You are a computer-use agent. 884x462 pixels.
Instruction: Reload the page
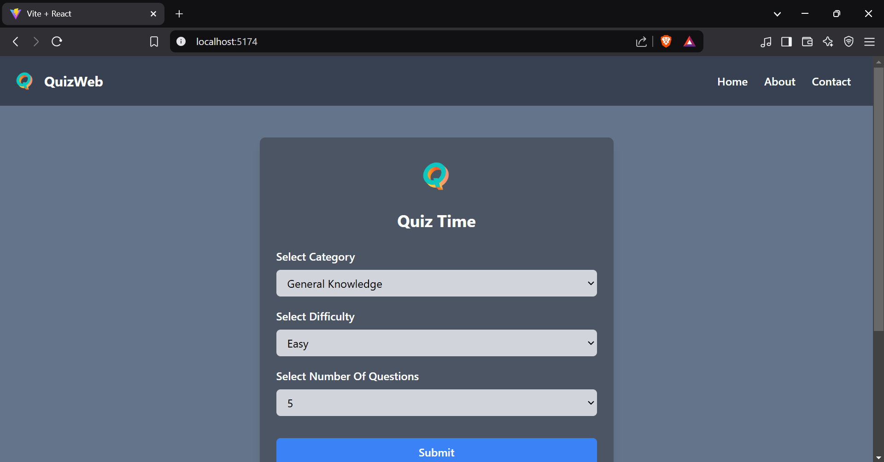57,42
